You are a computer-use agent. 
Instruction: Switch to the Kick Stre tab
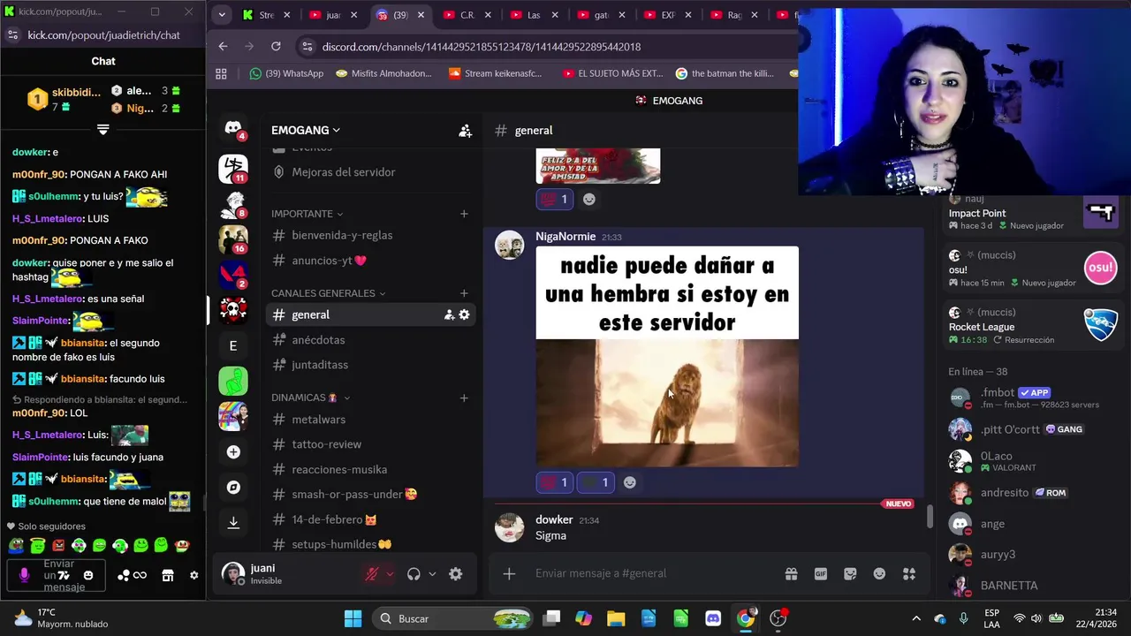pos(265,15)
